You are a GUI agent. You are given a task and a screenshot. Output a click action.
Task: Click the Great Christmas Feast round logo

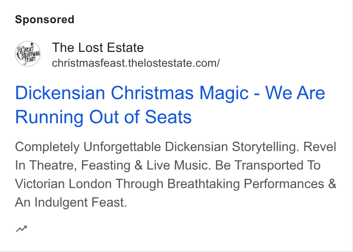tap(28, 54)
